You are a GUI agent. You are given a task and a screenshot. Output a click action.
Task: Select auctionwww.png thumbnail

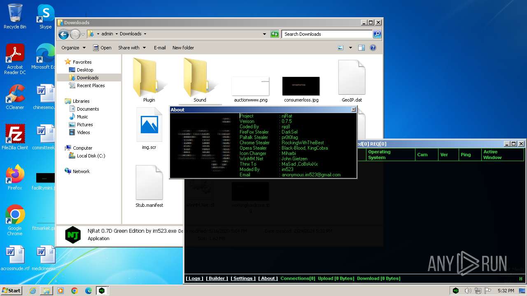[250, 89]
